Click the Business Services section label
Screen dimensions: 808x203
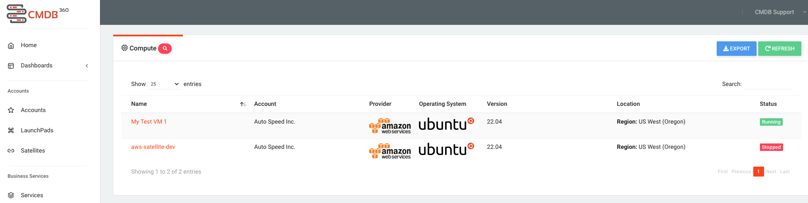[x=28, y=176]
